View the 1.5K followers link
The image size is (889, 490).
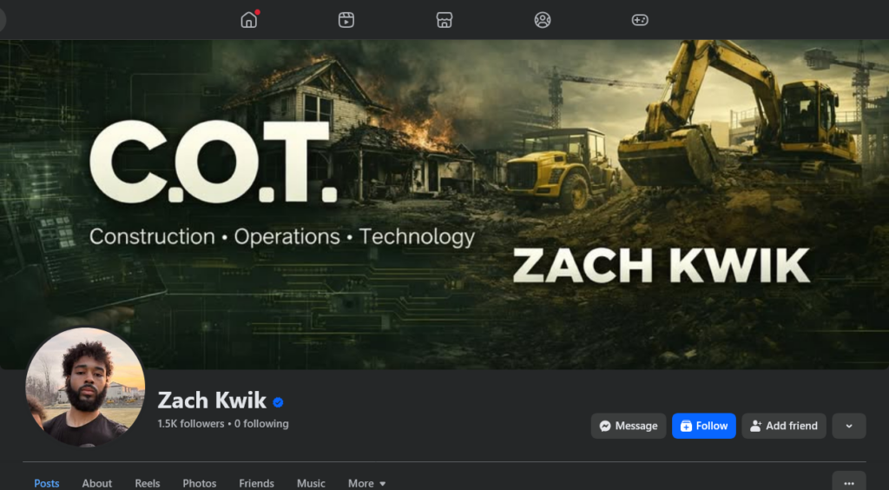(x=191, y=424)
